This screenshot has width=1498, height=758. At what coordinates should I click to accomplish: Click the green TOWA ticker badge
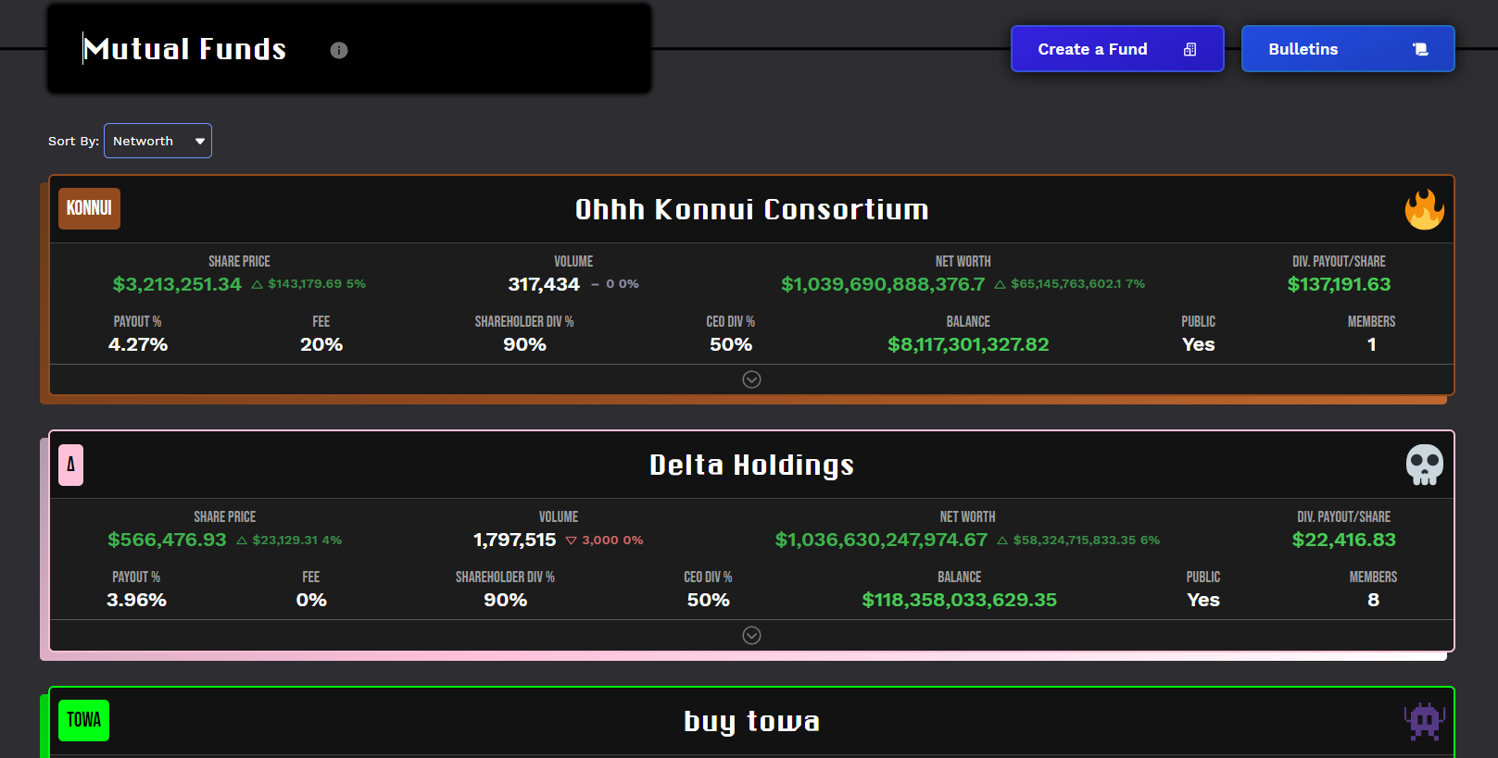pos(83,720)
